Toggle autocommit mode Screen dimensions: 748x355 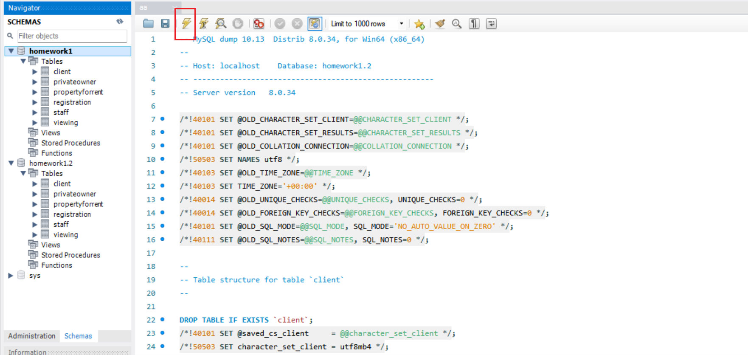[315, 23]
